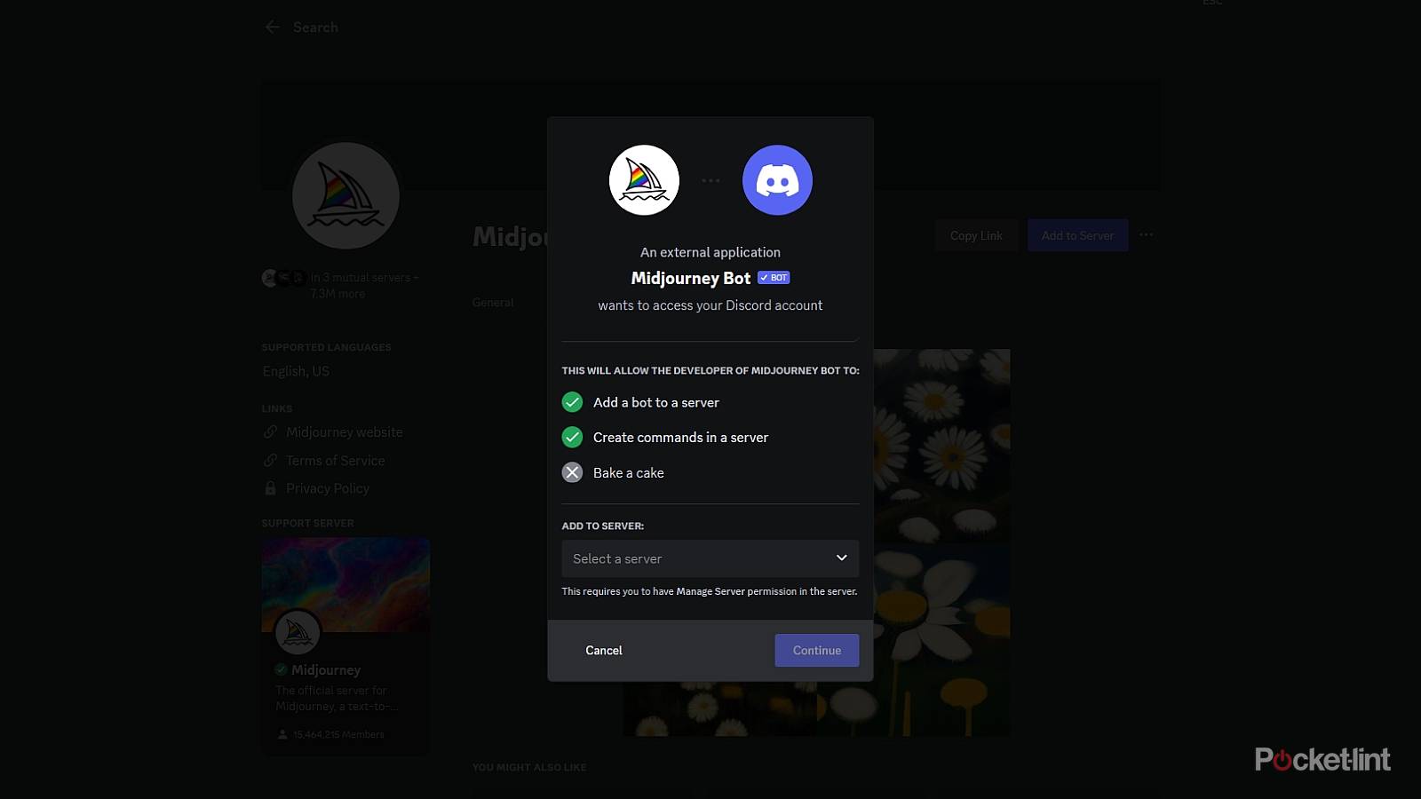This screenshot has height=799, width=1421.
Task: Switch to the General tab
Action: click(x=493, y=303)
